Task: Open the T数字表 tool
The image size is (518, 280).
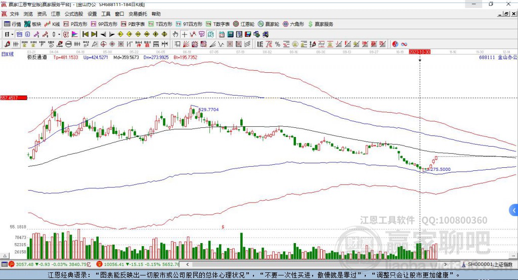Action: point(218,24)
